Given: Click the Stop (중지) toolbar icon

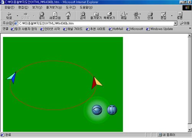Looking at the screenshot, I should click(42, 16).
